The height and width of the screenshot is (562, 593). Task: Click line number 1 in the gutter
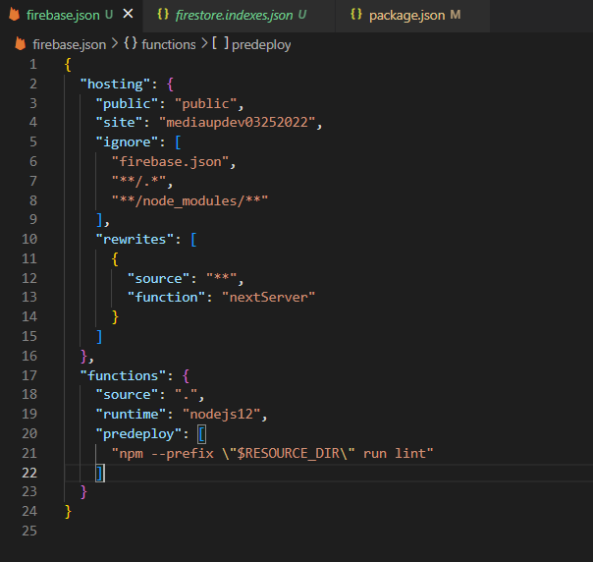[33, 64]
